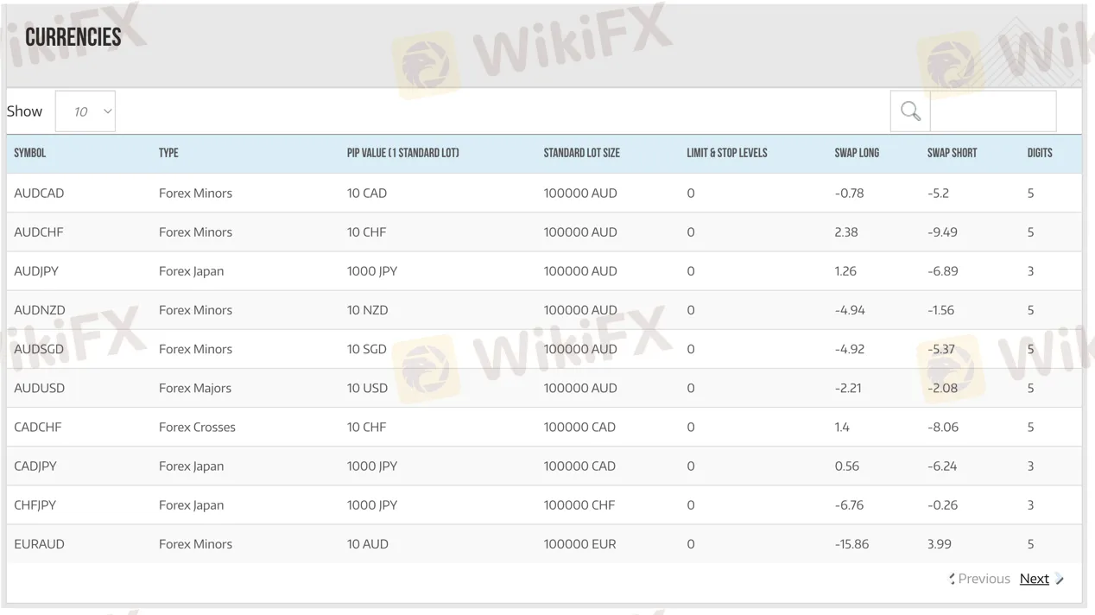Sort by Swap Short column header
Viewport: 1095px width, 615px height.
[x=952, y=153]
